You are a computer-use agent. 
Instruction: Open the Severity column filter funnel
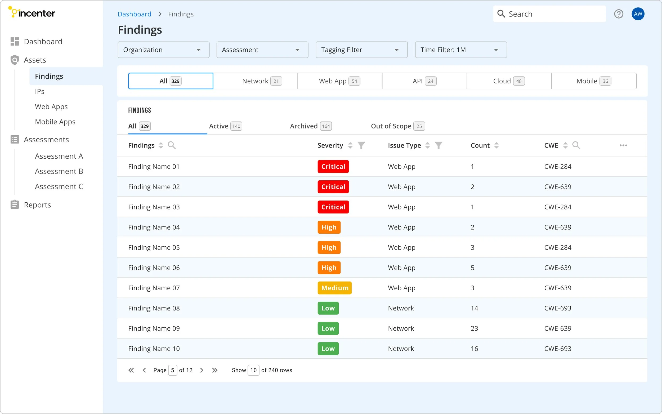(x=361, y=145)
